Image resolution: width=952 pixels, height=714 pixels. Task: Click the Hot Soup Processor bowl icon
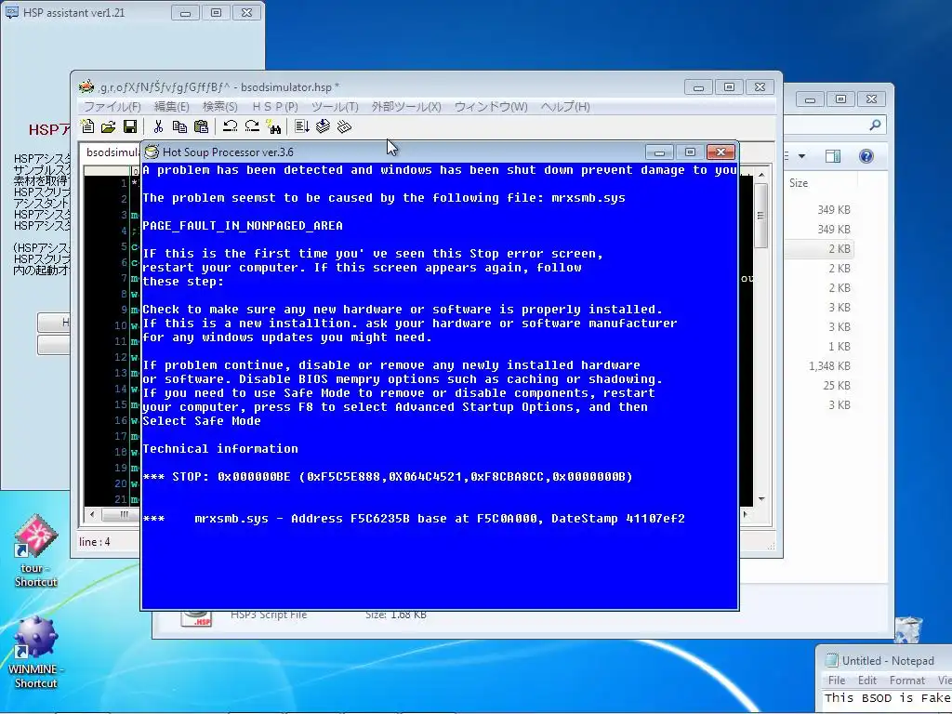pos(152,152)
